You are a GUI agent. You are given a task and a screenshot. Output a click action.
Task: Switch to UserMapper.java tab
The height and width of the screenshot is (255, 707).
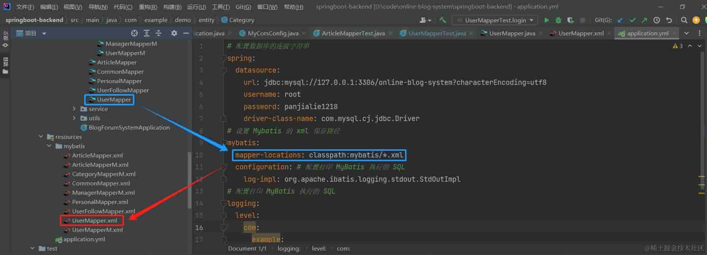(512, 33)
